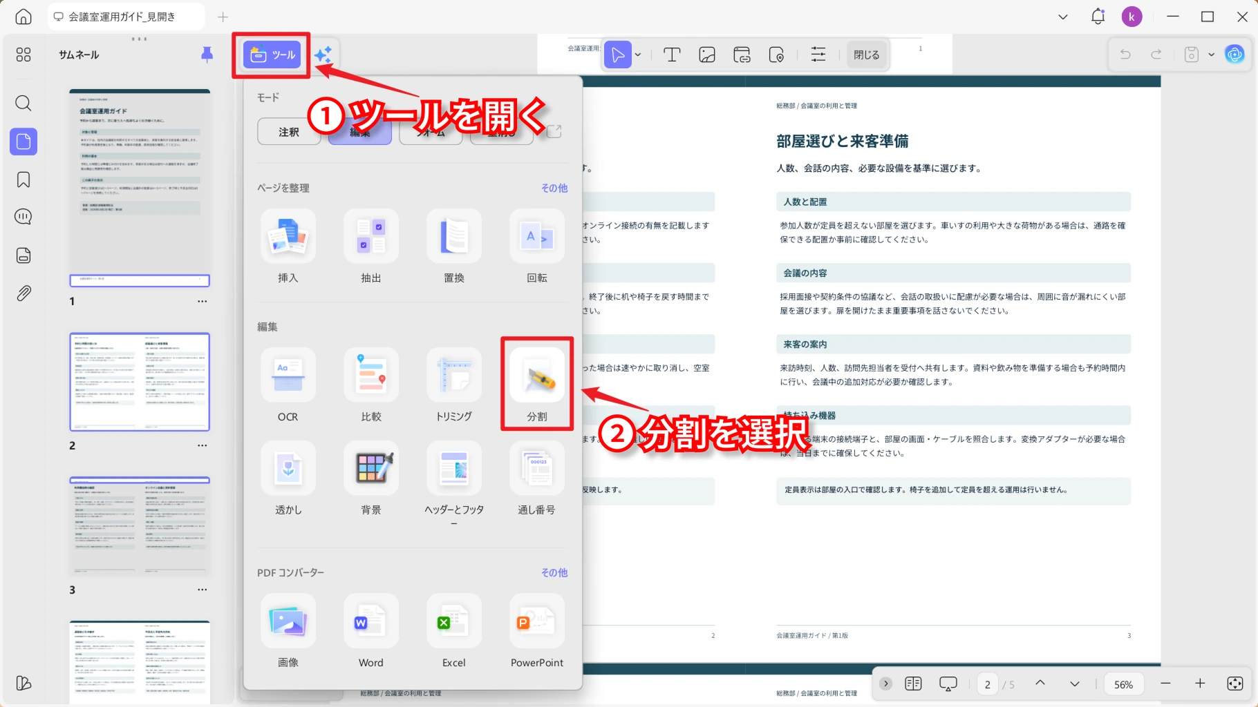Image resolution: width=1258 pixels, height=707 pixels.
Task: Expand the tab list chevron near the bell
Action: [x=1063, y=17]
